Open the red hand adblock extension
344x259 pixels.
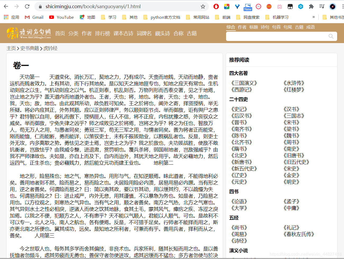[x=216, y=6]
